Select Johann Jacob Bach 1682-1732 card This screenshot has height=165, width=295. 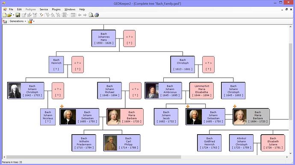point(166,117)
